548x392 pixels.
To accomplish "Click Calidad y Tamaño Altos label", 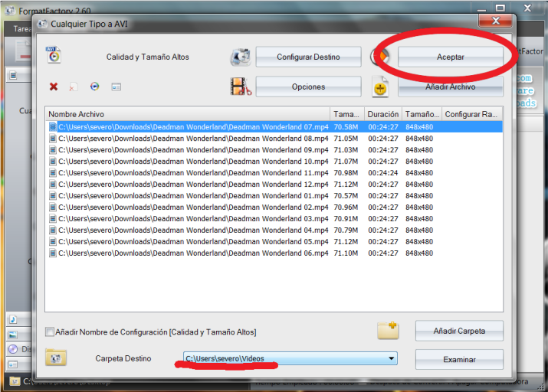I will 147,57.
